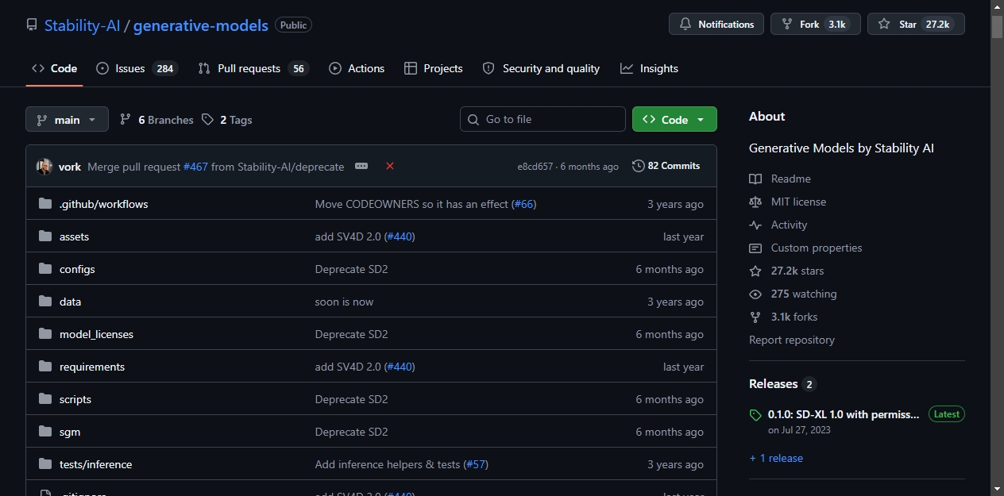Click the repository icon beside Stability-AI
The image size is (1004, 496).
(x=32, y=25)
